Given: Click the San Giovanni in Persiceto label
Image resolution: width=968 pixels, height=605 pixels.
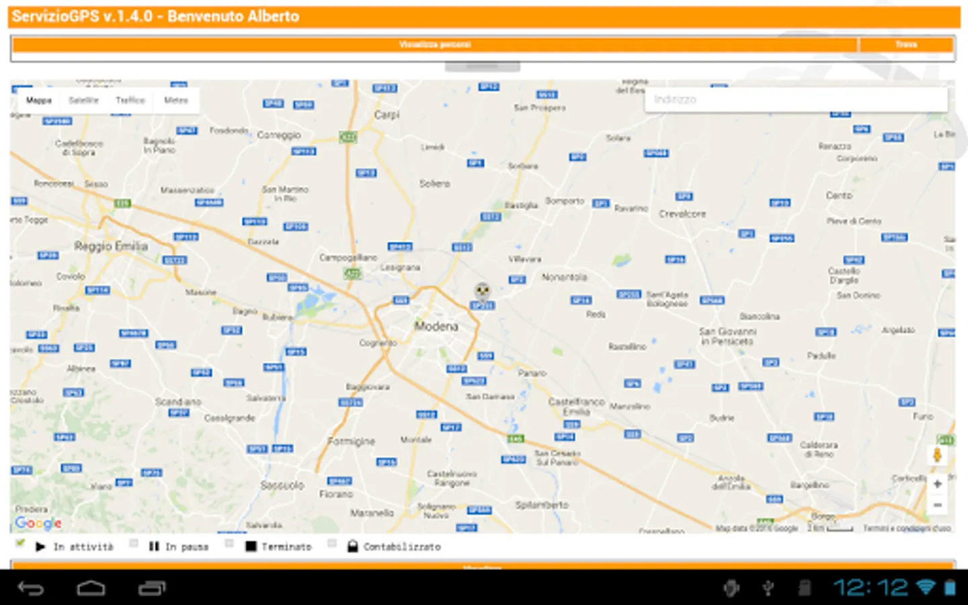Looking at the screenshot, I should click(x=727, y=337).
